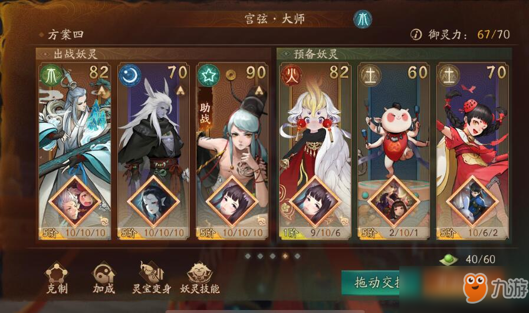Viewport: 529px width, 313px height.
Task: Tap upgrade arrow on the first level 82 card
Action: (102, 90)
